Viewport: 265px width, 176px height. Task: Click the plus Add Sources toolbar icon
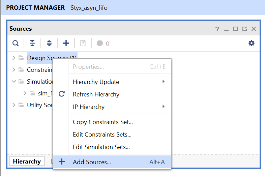[x=66, y=43]
